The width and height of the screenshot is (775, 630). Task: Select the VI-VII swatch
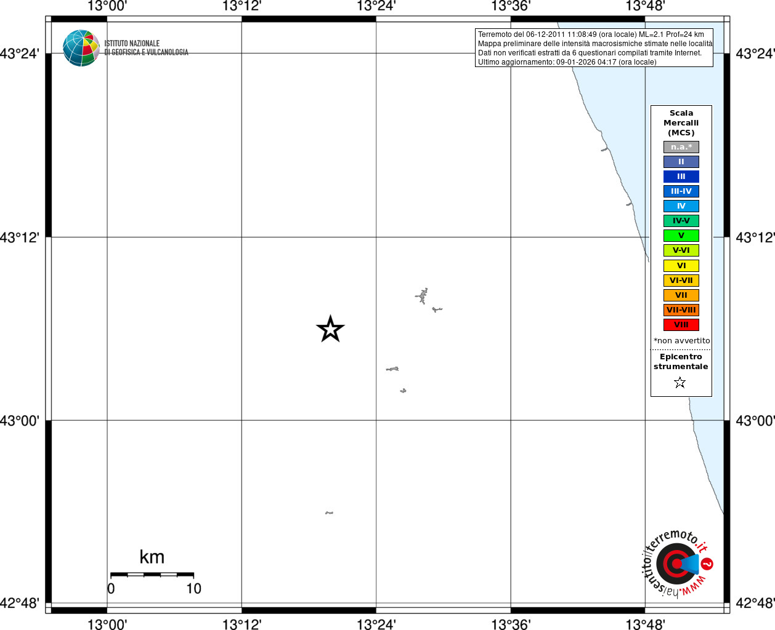click(x=681, y=281)
